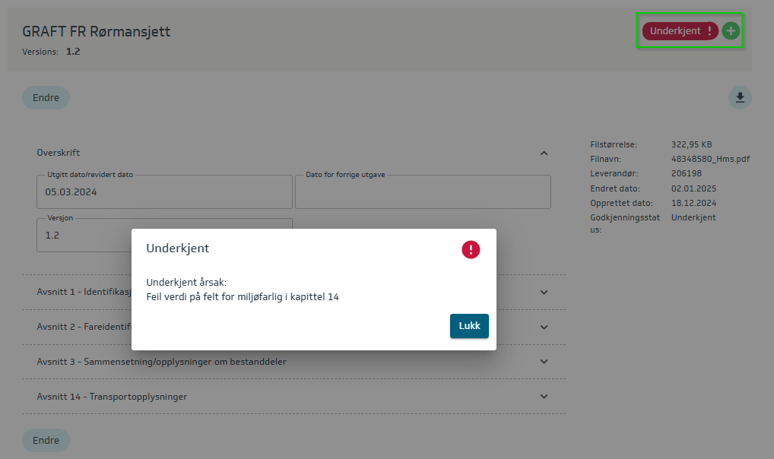Close the dialog with the Lukk button
Screen dimensions: 774x459
[469, 326]
